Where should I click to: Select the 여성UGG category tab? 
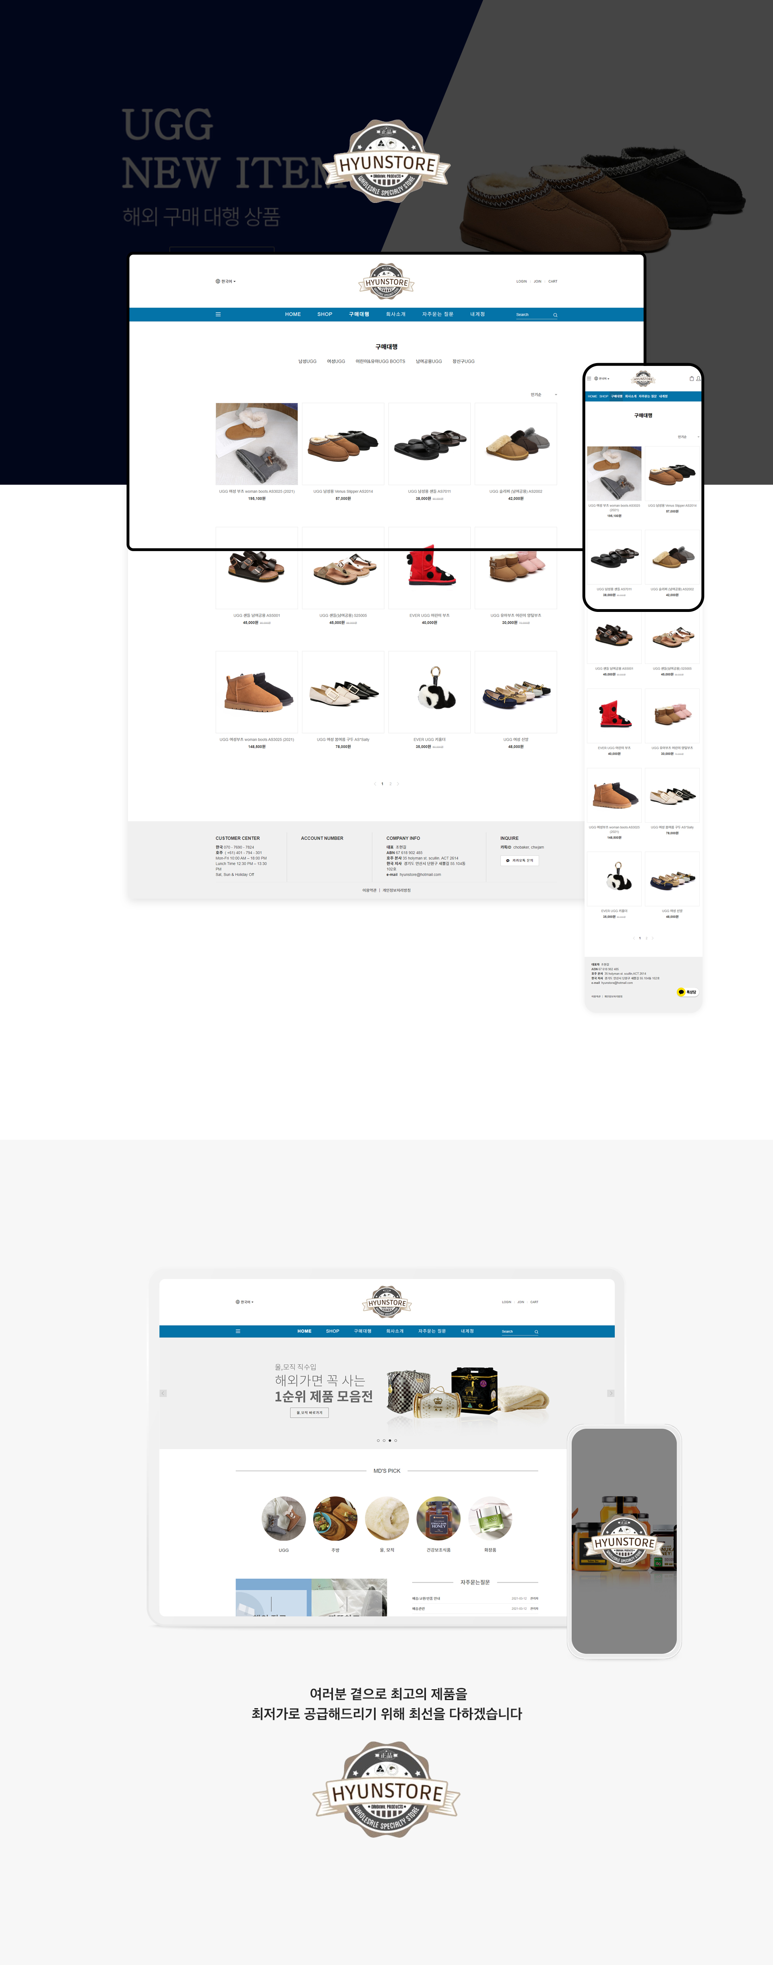click(x=336, y=362)
